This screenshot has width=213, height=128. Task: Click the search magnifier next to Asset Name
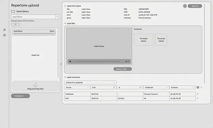58,17
